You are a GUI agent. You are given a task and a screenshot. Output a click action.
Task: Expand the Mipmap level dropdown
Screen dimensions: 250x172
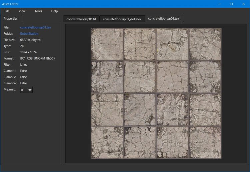(x=26, y=90)
